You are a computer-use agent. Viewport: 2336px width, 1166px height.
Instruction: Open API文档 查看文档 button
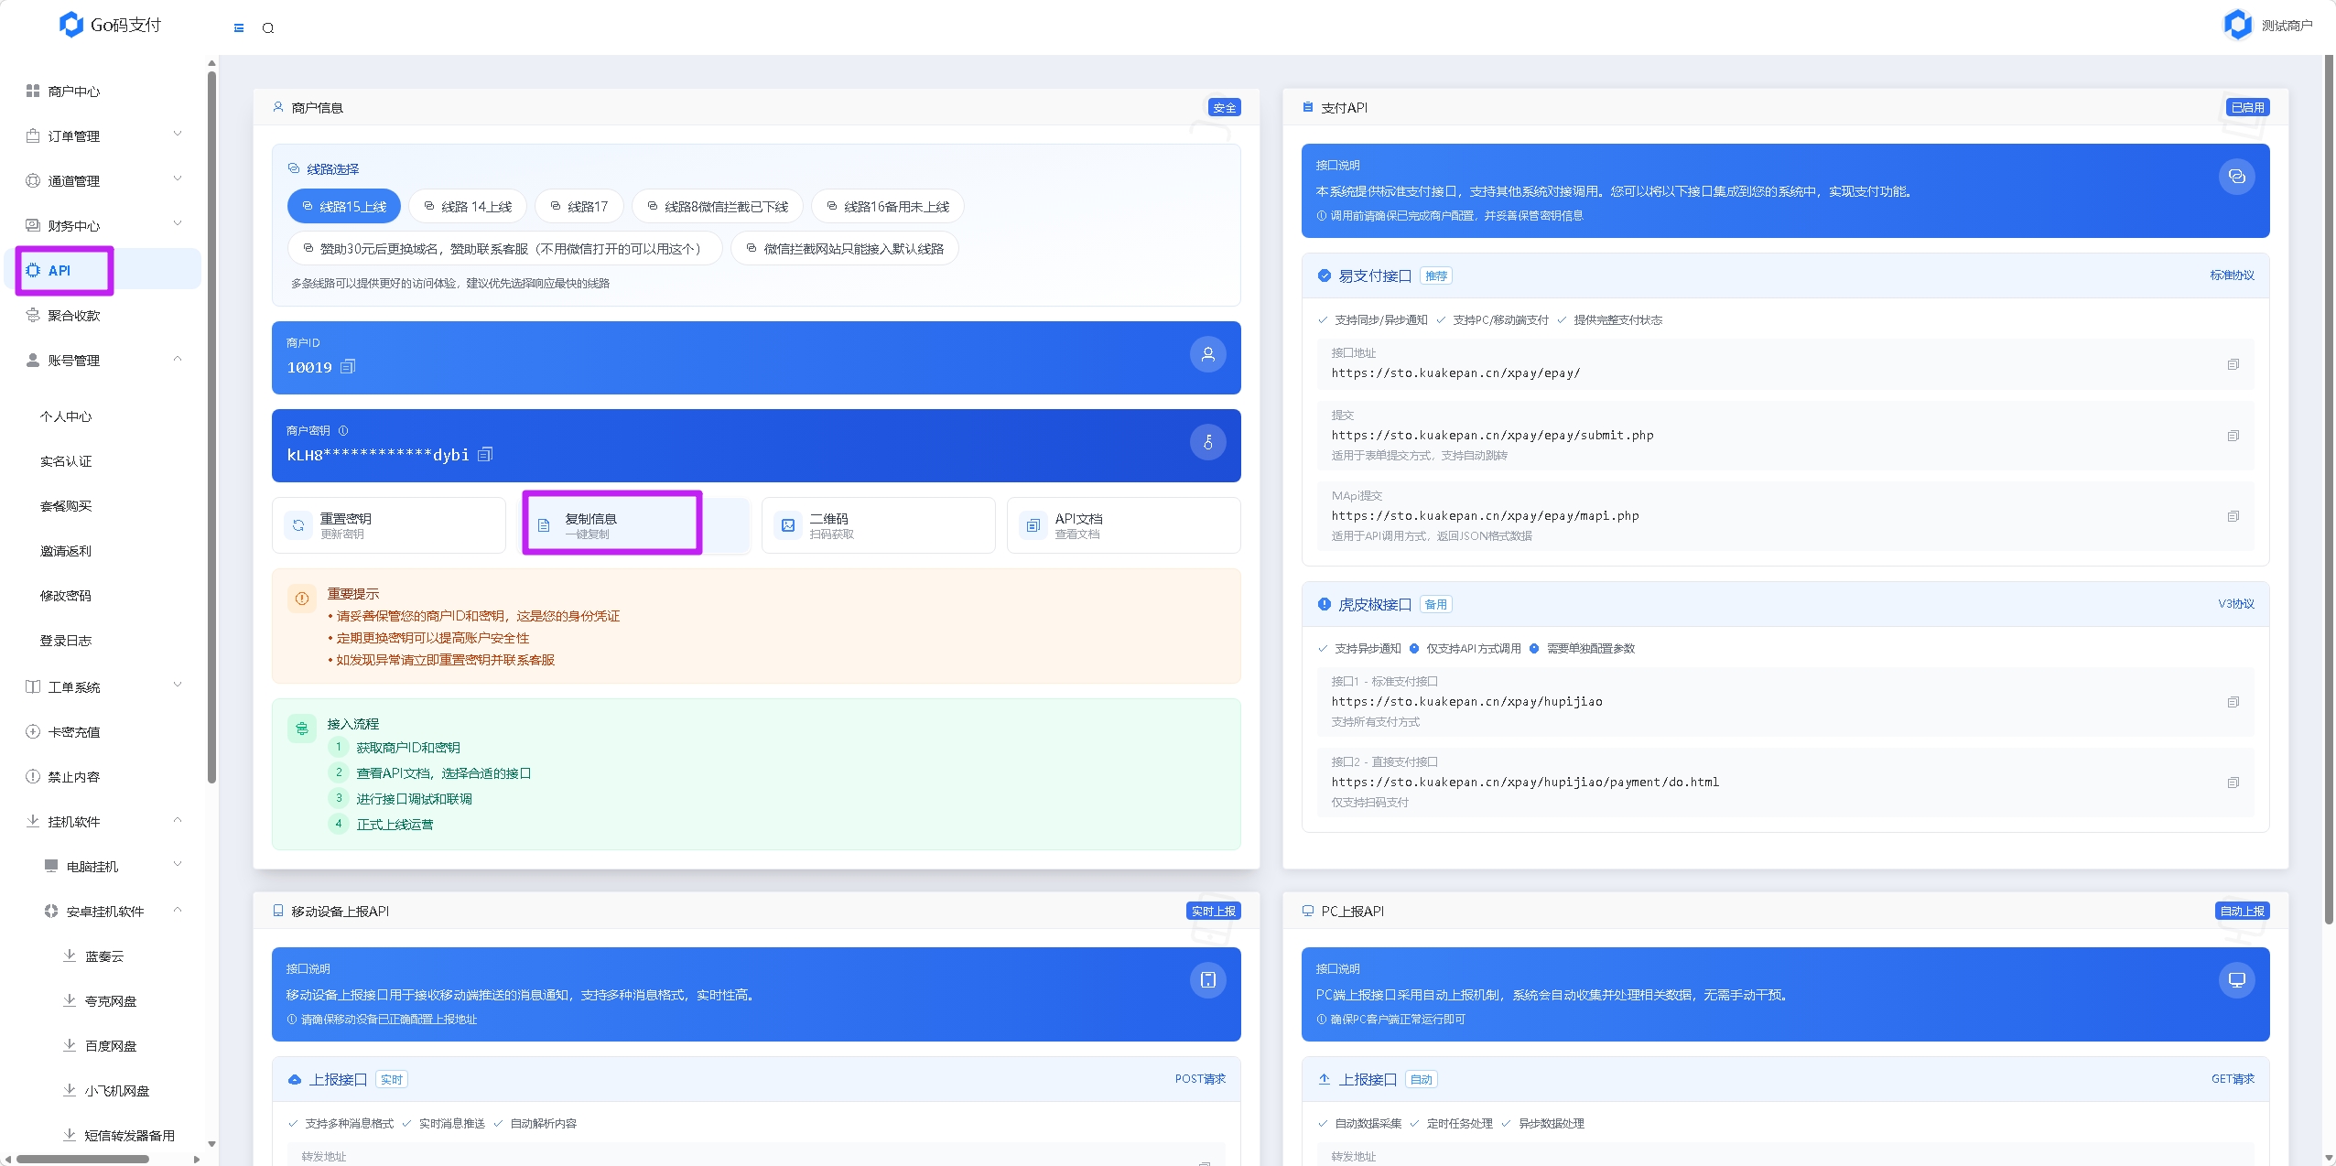pyautogui.click(x=1124, y=525)
